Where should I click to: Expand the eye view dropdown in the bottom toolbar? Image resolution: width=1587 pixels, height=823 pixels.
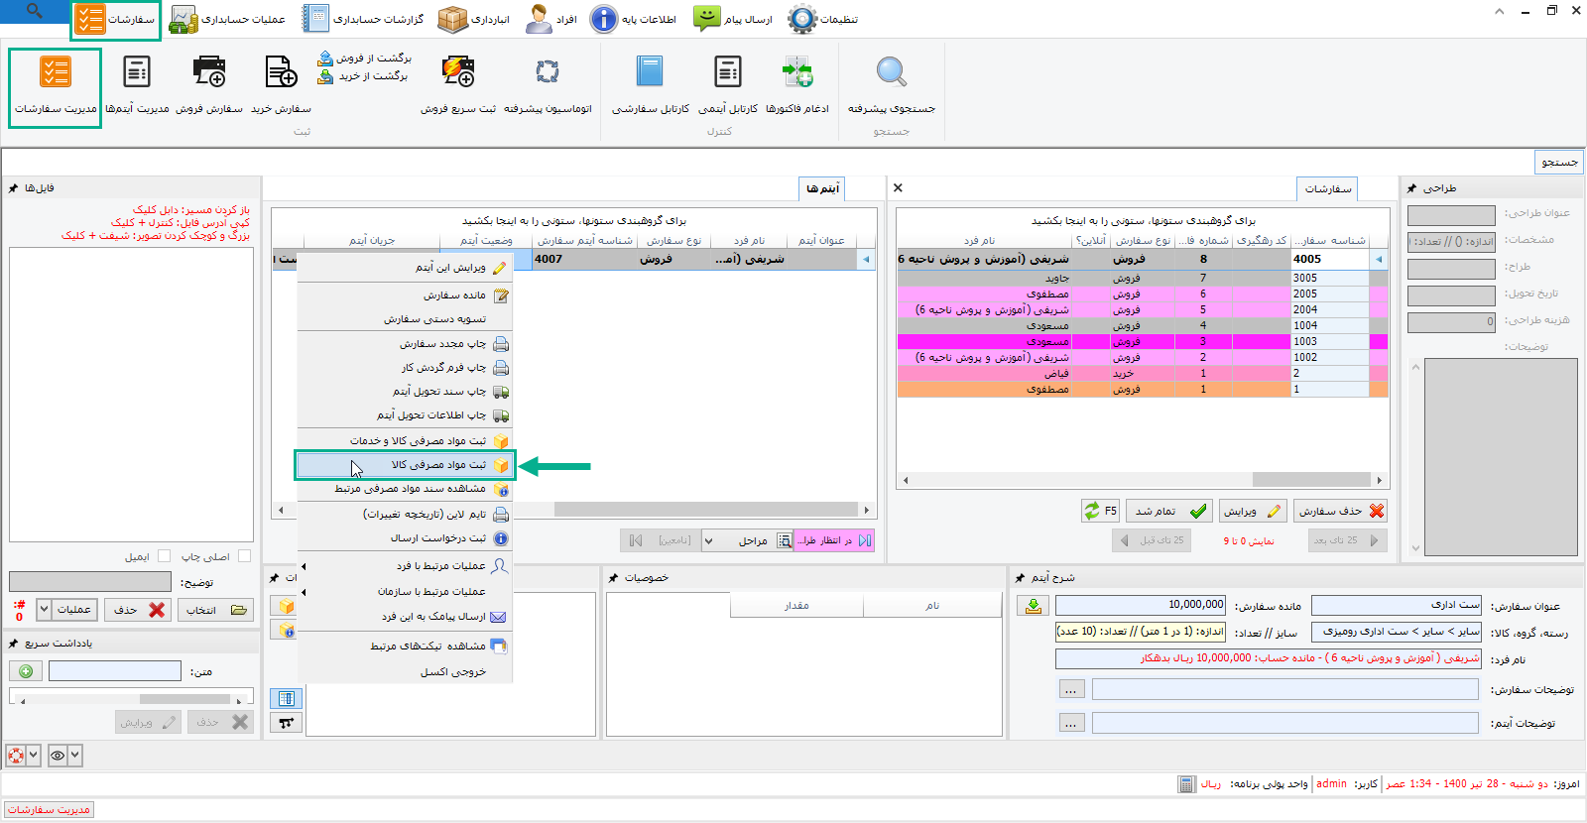point(74,756)
